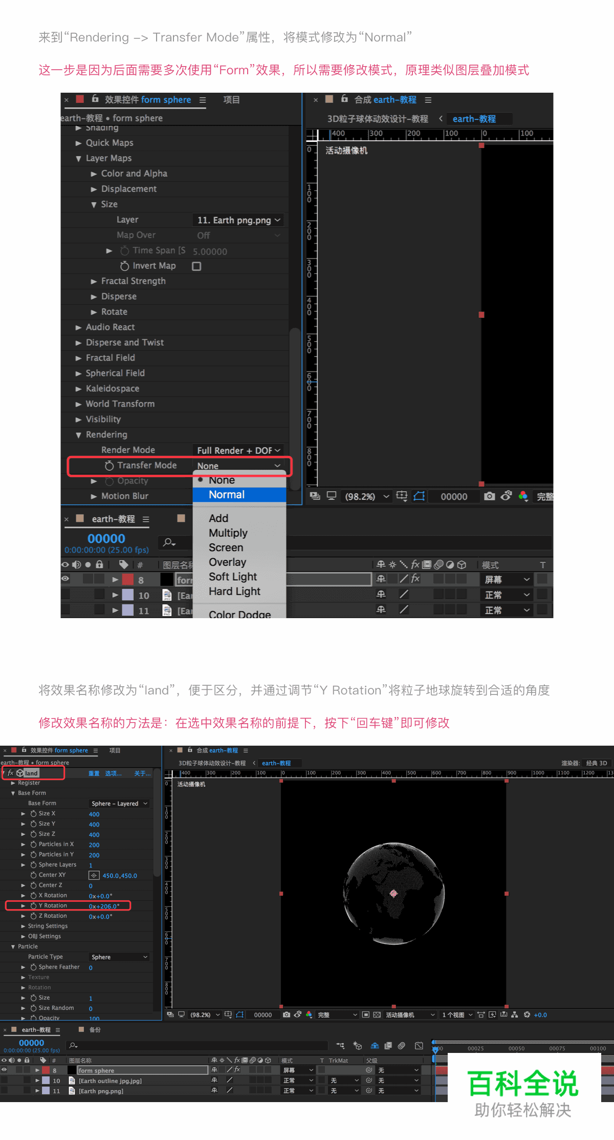Tick the Invert Map checkbox

[x=196, y=266]
